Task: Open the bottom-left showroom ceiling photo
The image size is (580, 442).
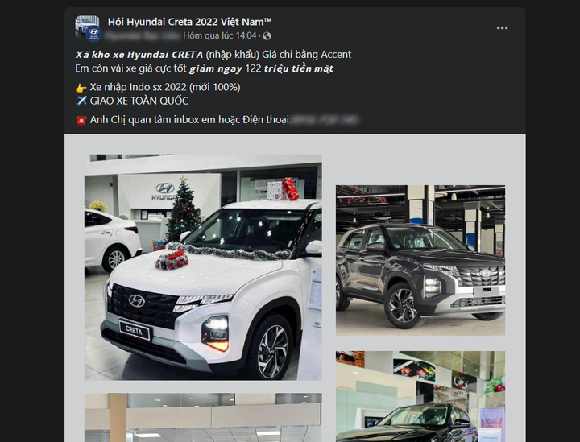Action: click(203, 418)
